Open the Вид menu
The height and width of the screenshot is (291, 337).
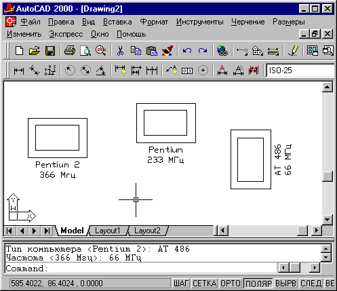[88, 22]
